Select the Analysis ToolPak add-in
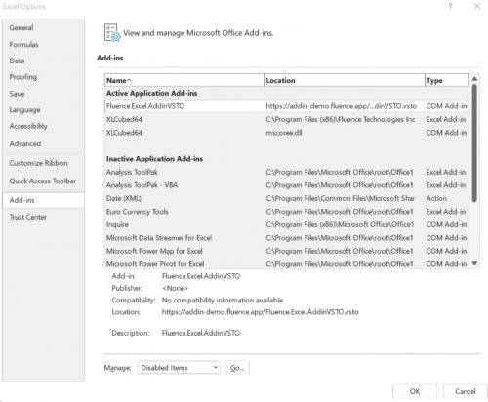 pos(287,172)
